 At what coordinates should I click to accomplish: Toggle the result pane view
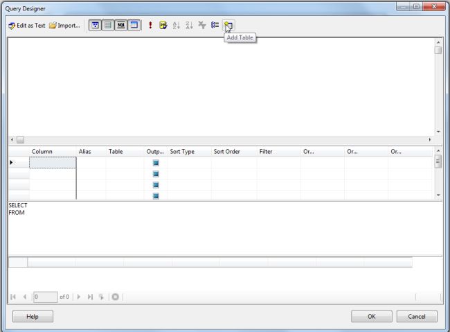point(134,25)
